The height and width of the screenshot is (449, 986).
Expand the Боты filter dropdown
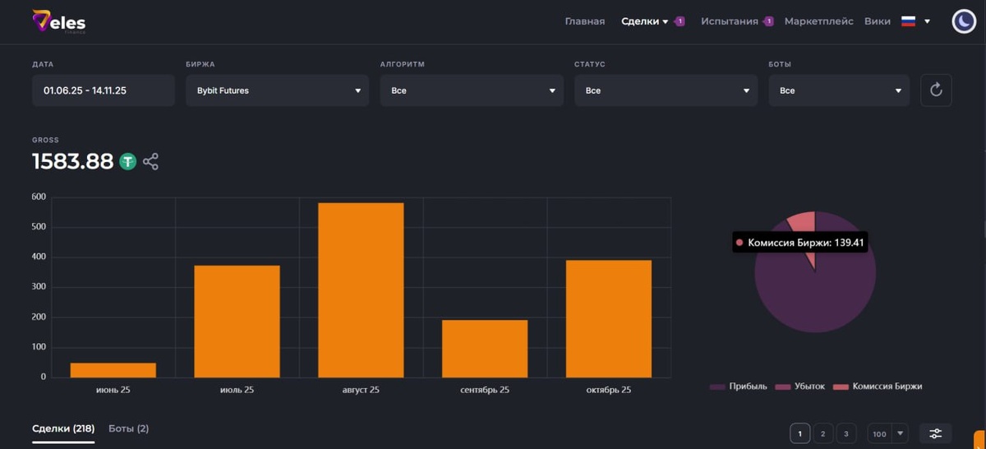pos(839,90)
